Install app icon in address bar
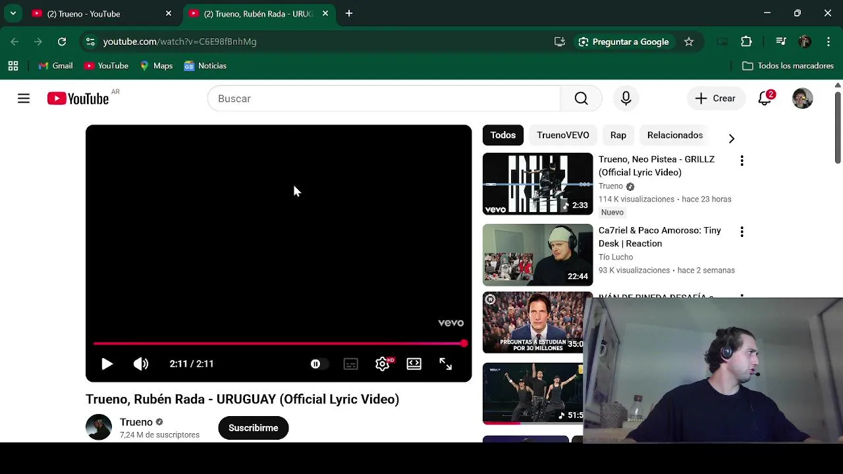 [560, 41]
